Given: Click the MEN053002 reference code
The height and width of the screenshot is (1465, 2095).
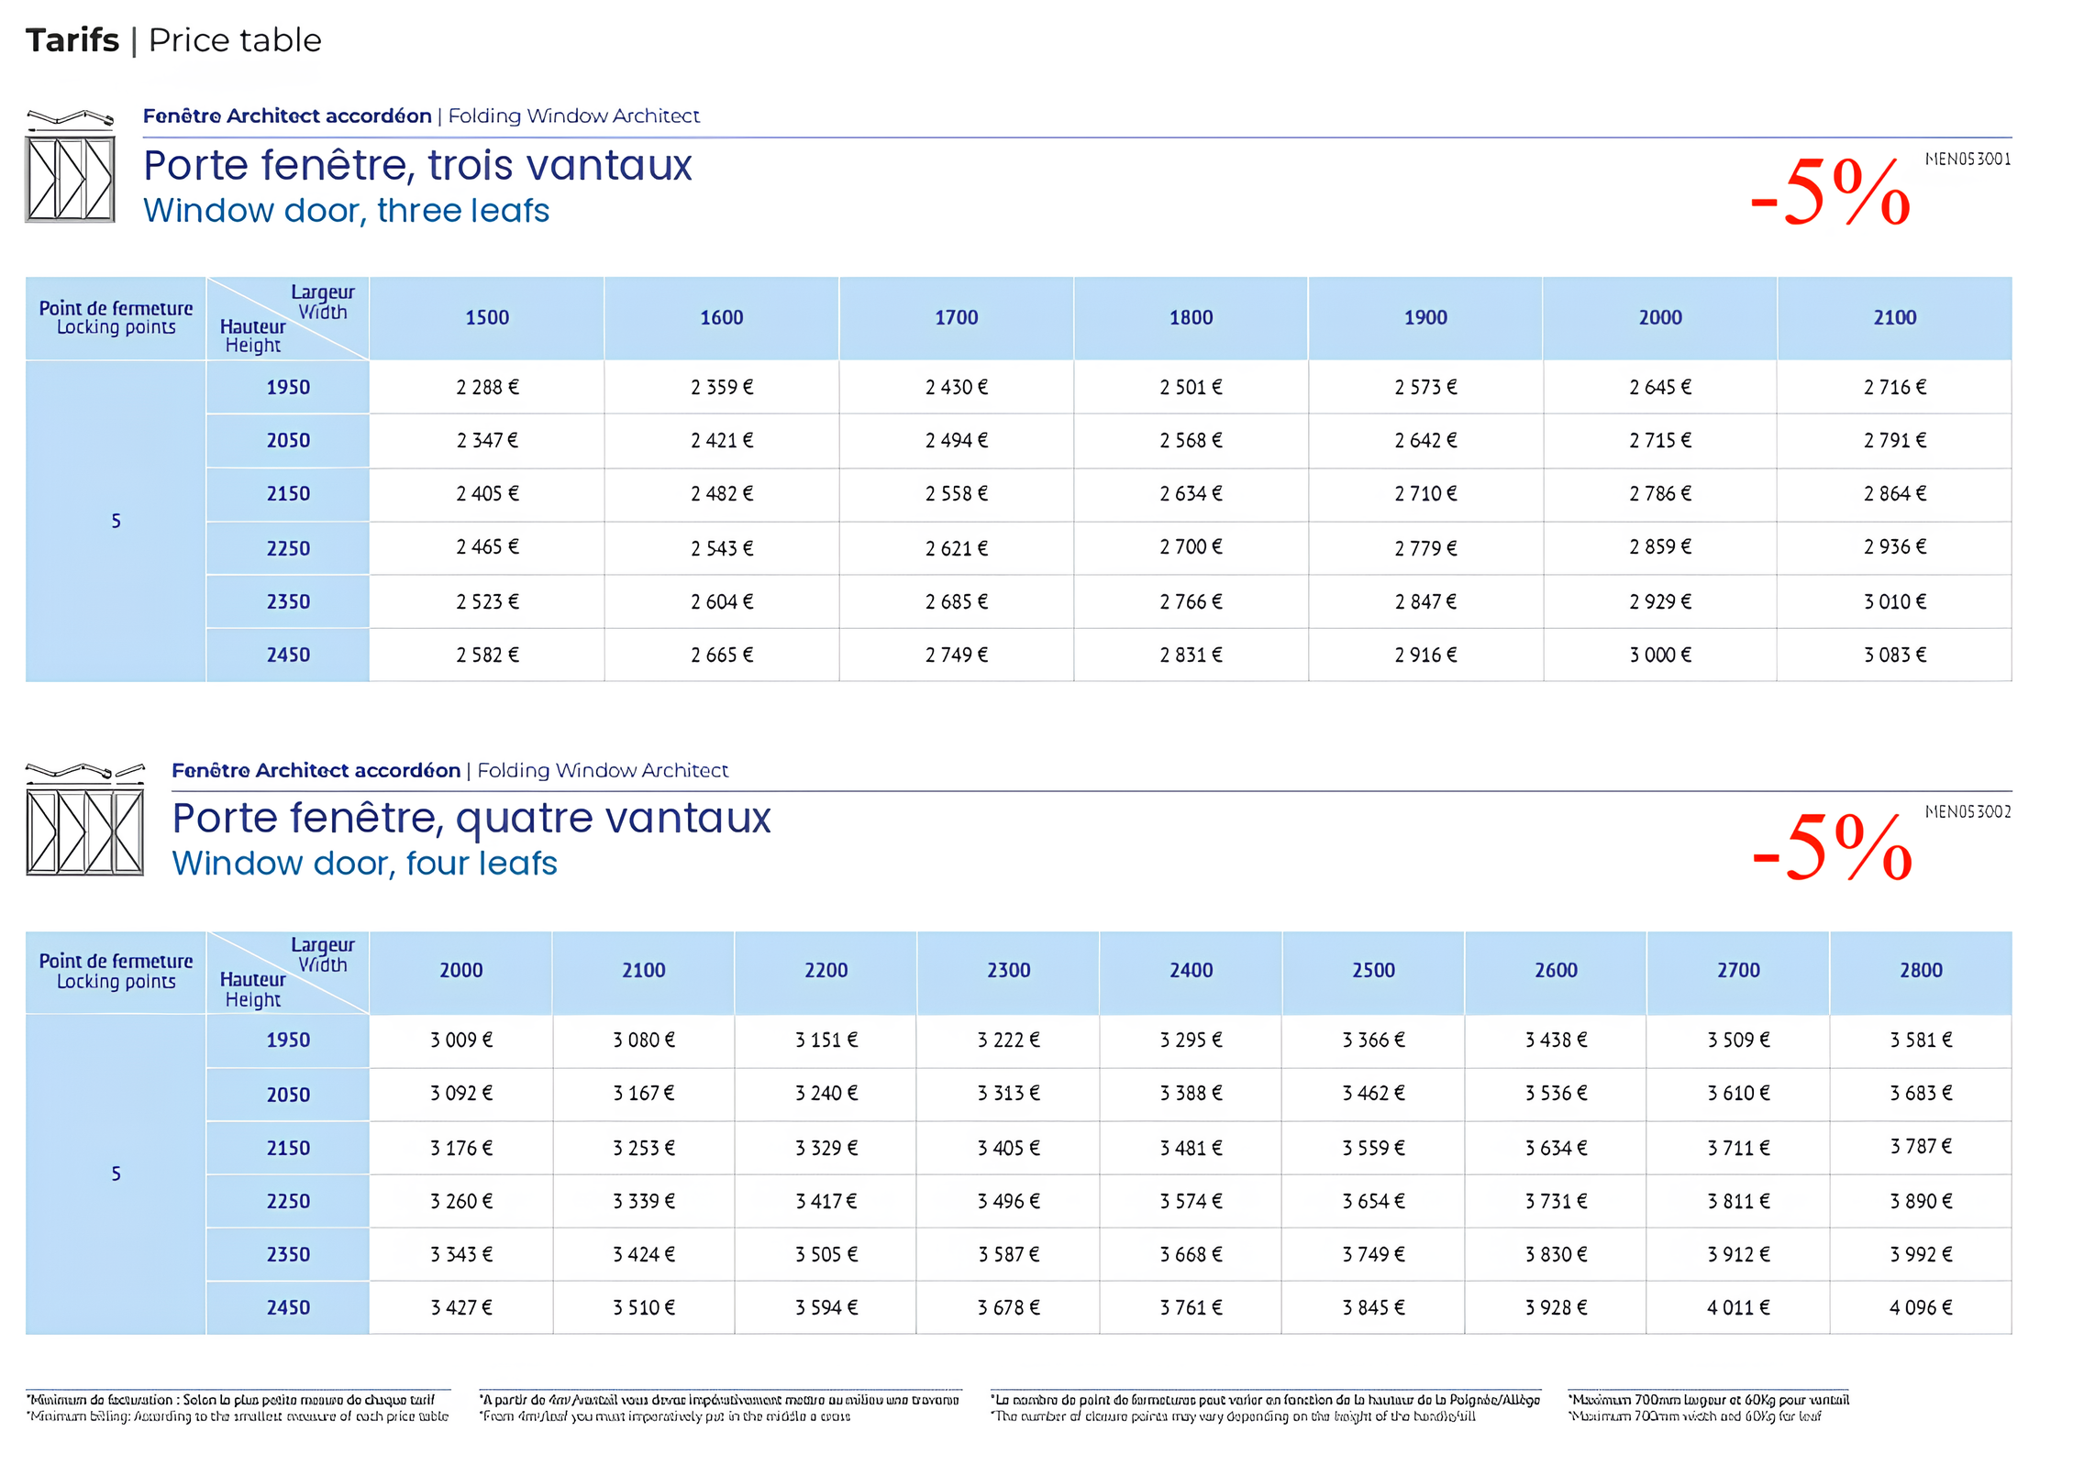Looking at the screenshot, I should pos(1967,812).
